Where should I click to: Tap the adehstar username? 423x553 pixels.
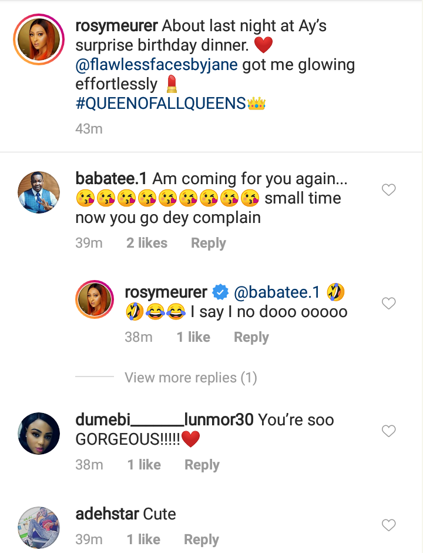pos(100,514)
